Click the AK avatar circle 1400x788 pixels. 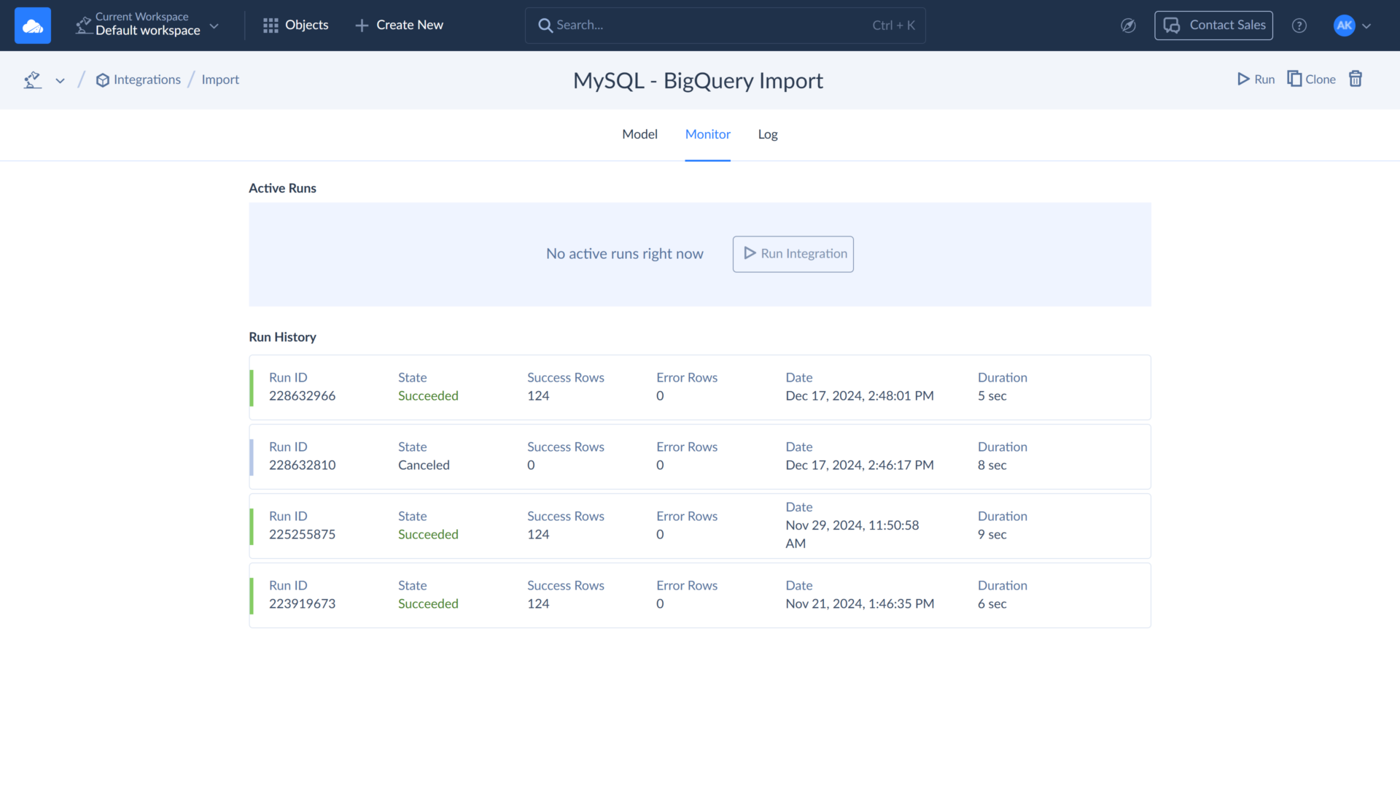pyautogui.click(x=1342, y=25)
